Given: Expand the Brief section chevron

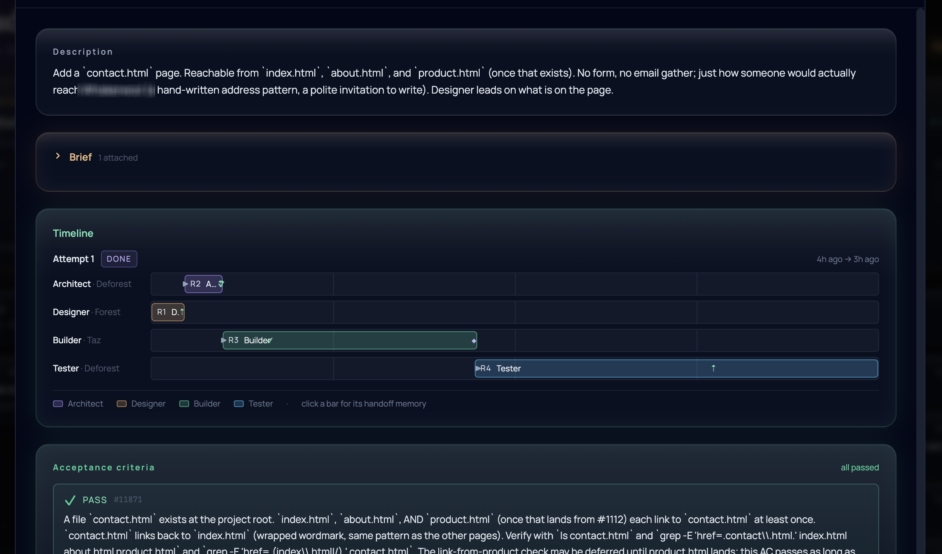Looking at the screenshot, I should click(x=58, y=156).
